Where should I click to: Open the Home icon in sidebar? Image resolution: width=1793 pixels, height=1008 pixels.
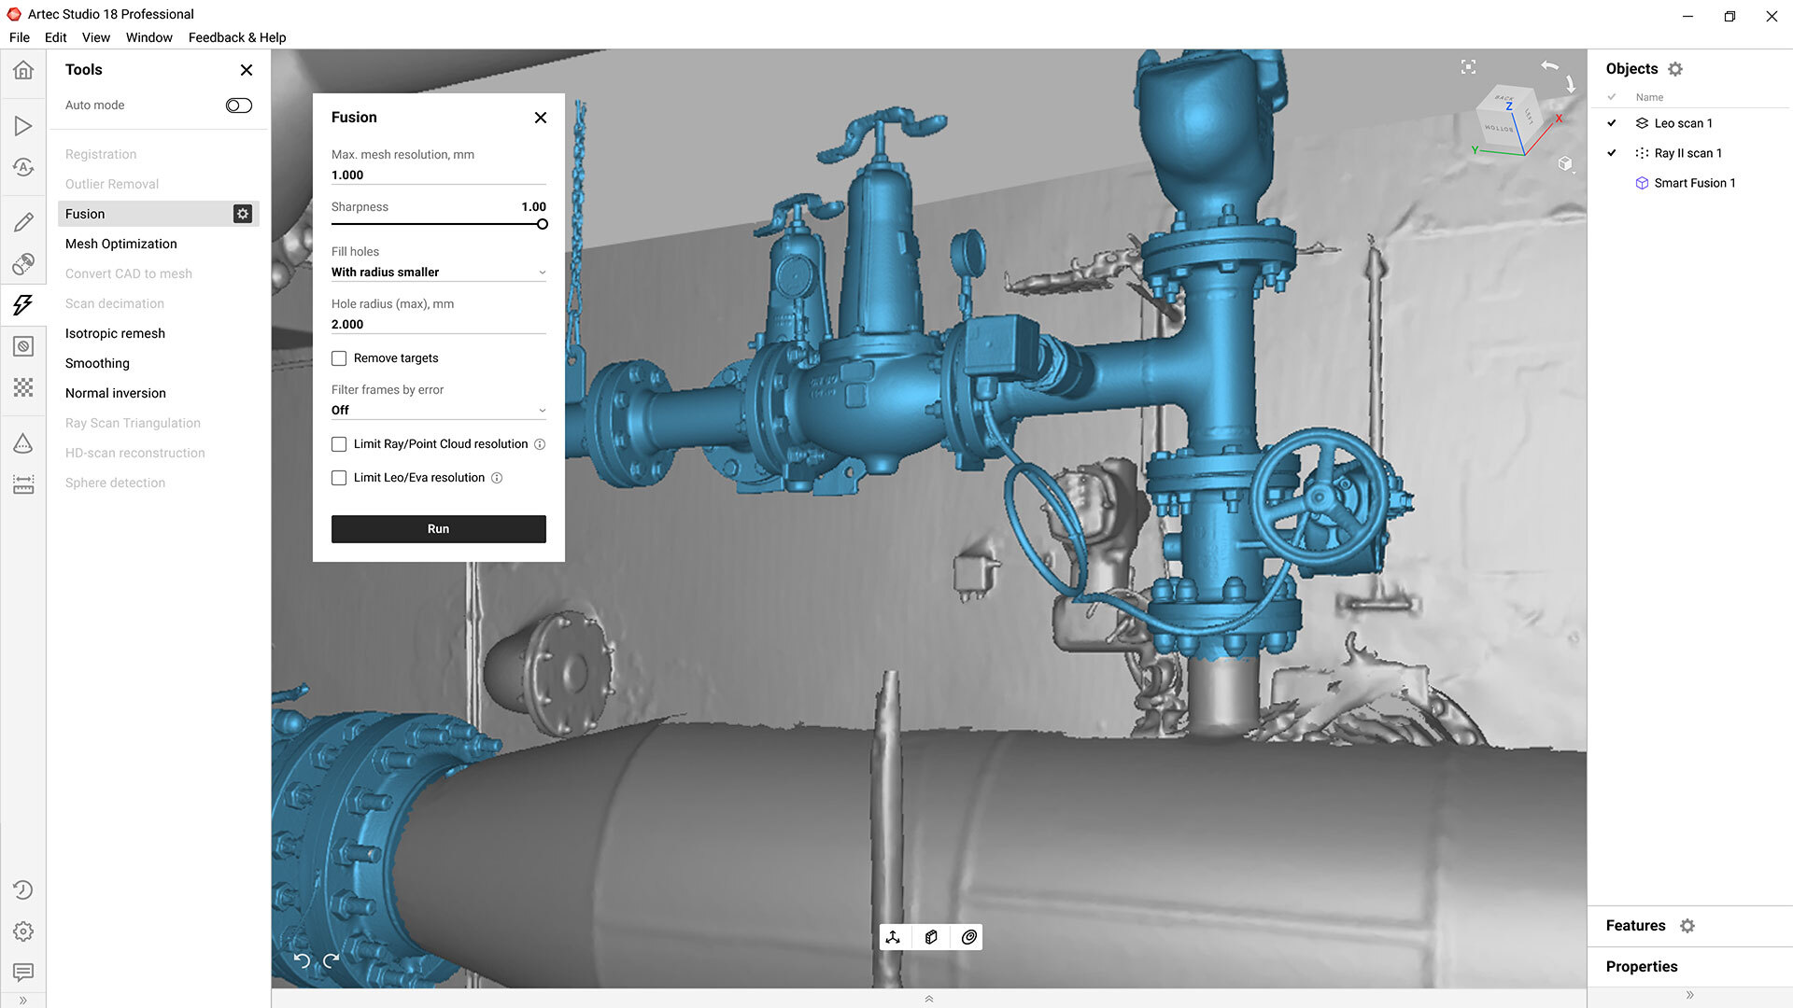pyautogui.click(x=23, y=70)
